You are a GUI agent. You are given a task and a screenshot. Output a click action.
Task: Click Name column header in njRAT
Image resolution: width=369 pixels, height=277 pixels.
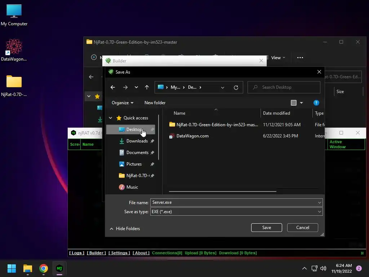[88, 144]
